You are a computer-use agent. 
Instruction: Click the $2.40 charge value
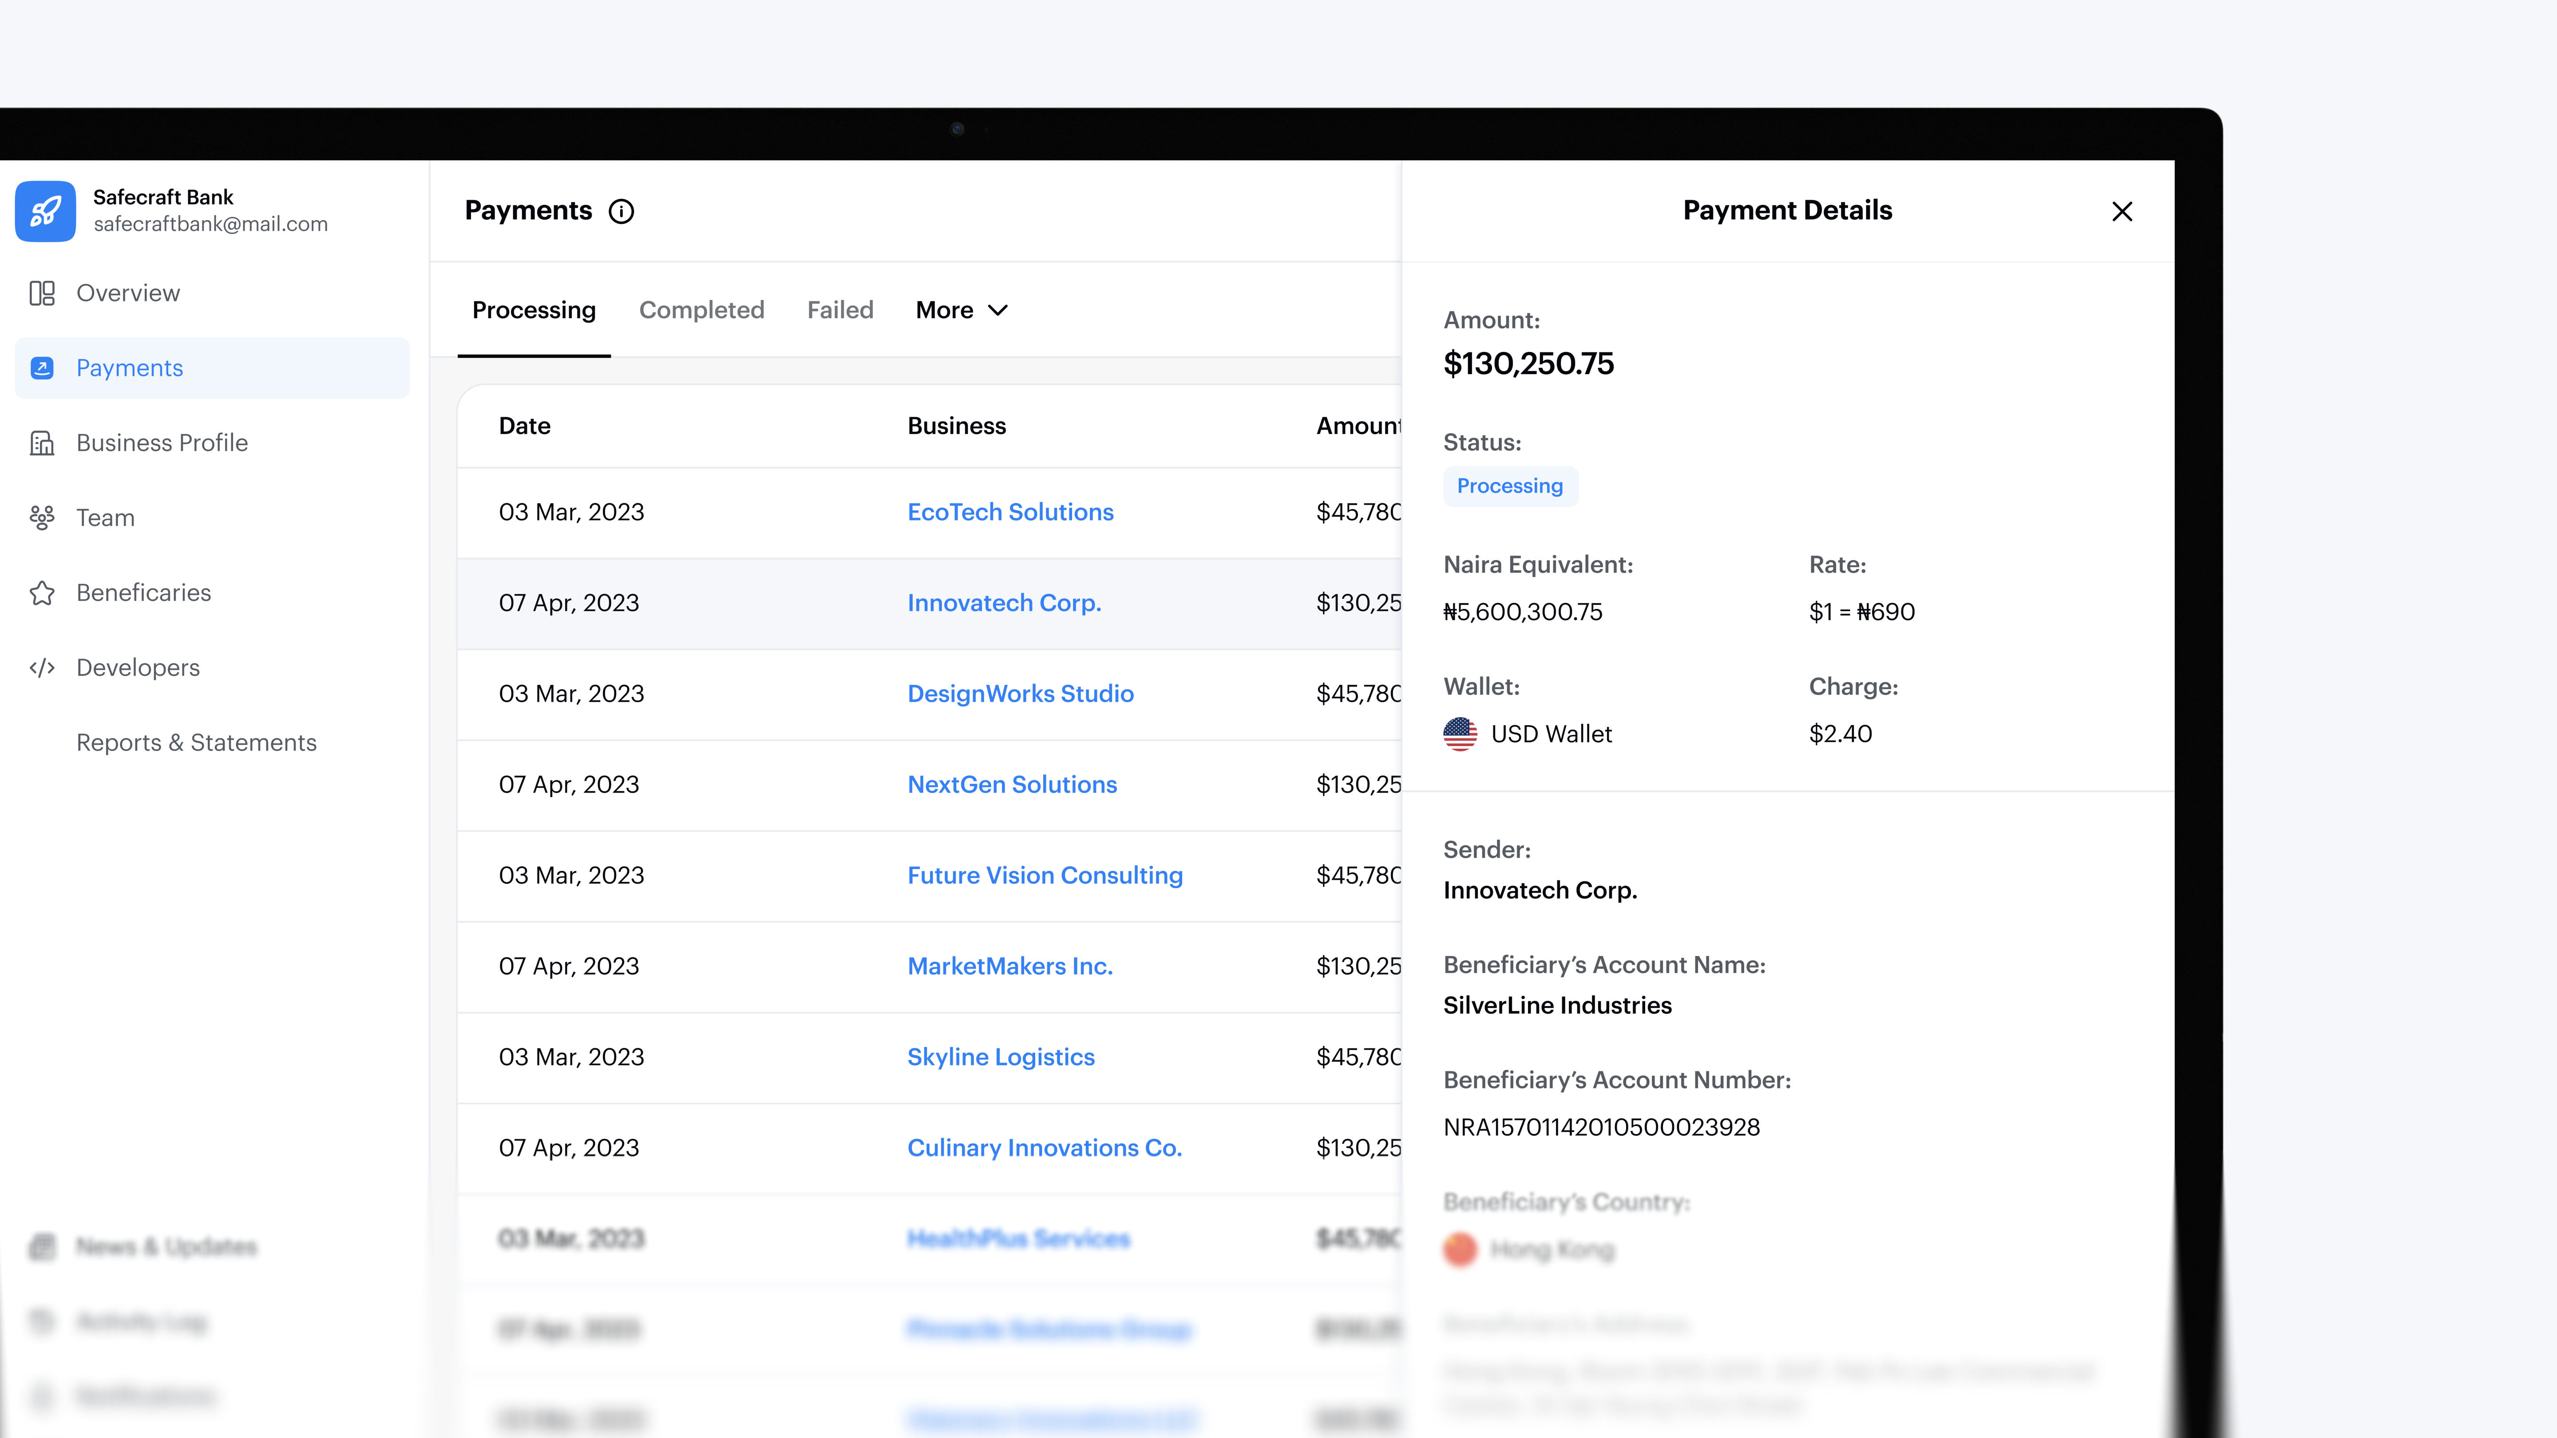[x=1841, y=735]
